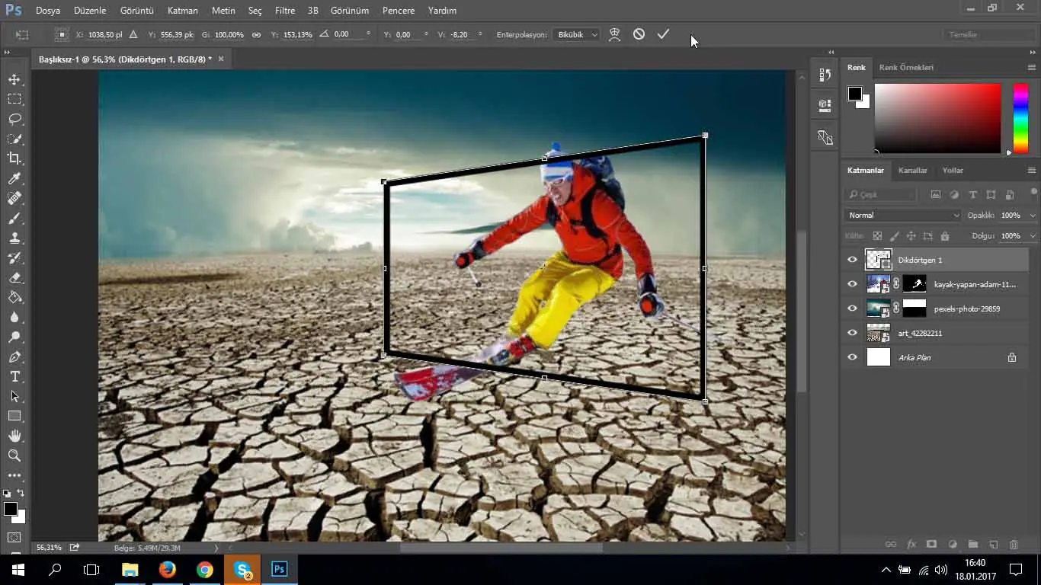Screen dimensions: 1041x585
Task: Switch to warp mode icon
Action: tap(614, 34)
